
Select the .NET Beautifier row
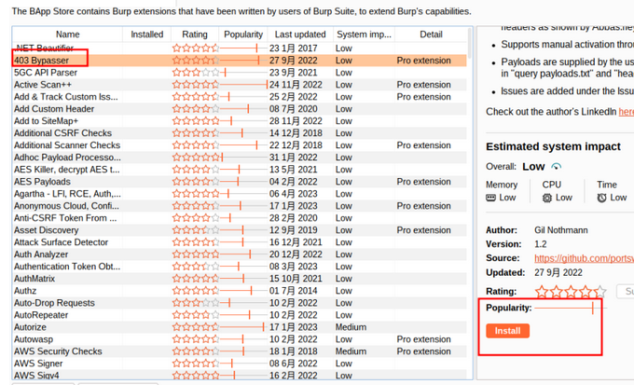coord(240,48)
